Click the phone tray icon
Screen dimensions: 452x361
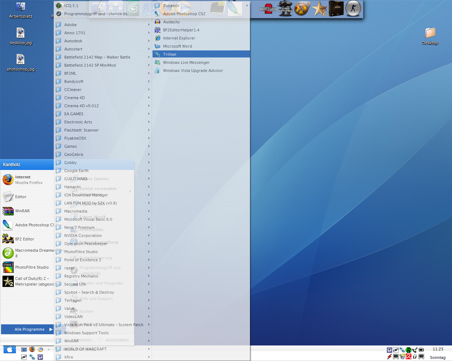tap(415, 350)
